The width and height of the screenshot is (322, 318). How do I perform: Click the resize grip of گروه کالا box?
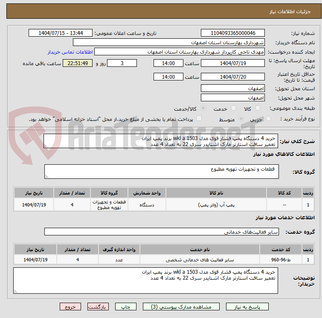46,177
